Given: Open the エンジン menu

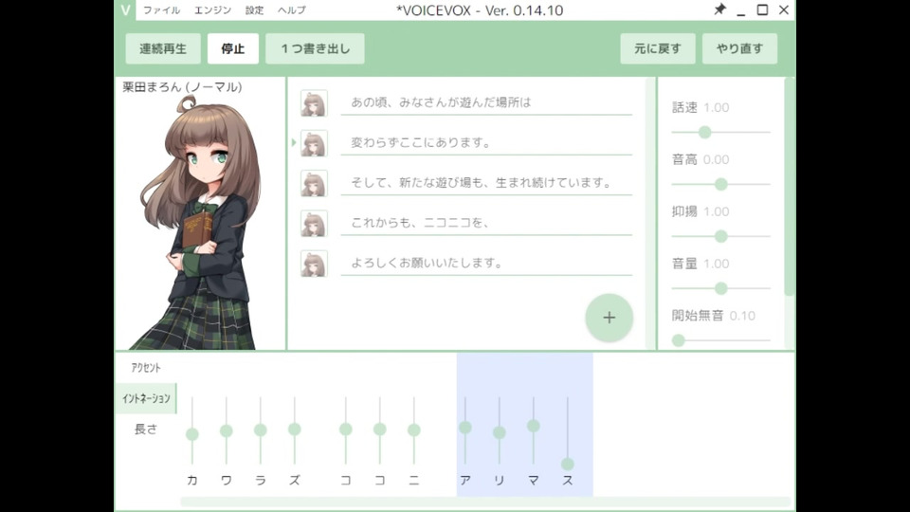Looking at the screenshot, I should [212, 9].
